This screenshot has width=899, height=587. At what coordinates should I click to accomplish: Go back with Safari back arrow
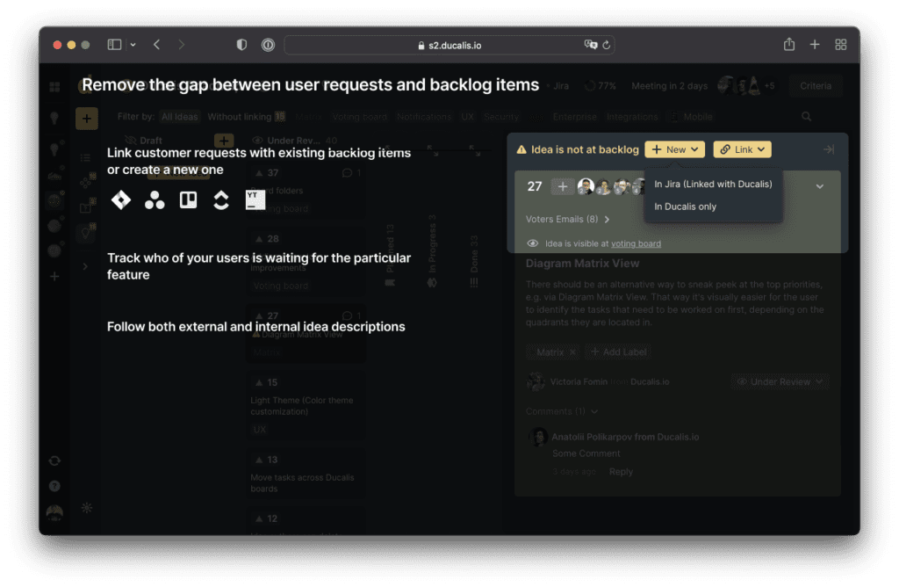click(x=156, y=45)
